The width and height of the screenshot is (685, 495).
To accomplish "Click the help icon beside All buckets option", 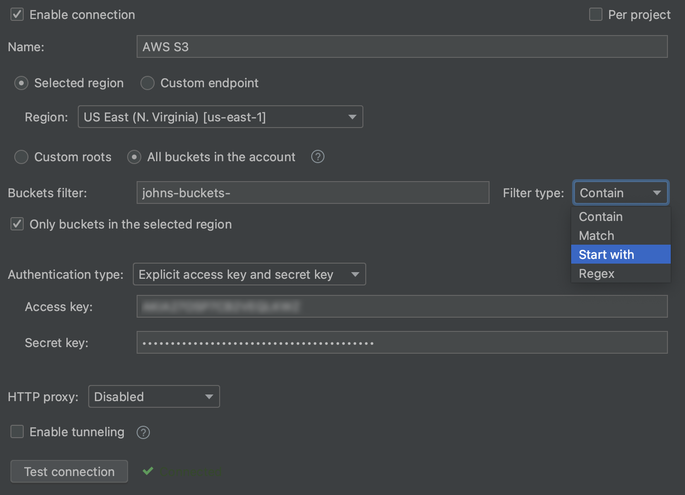I will click(317, 156).
